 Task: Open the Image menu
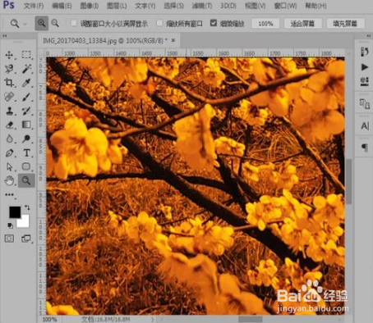pyautogui.click(x=90, y=6)
